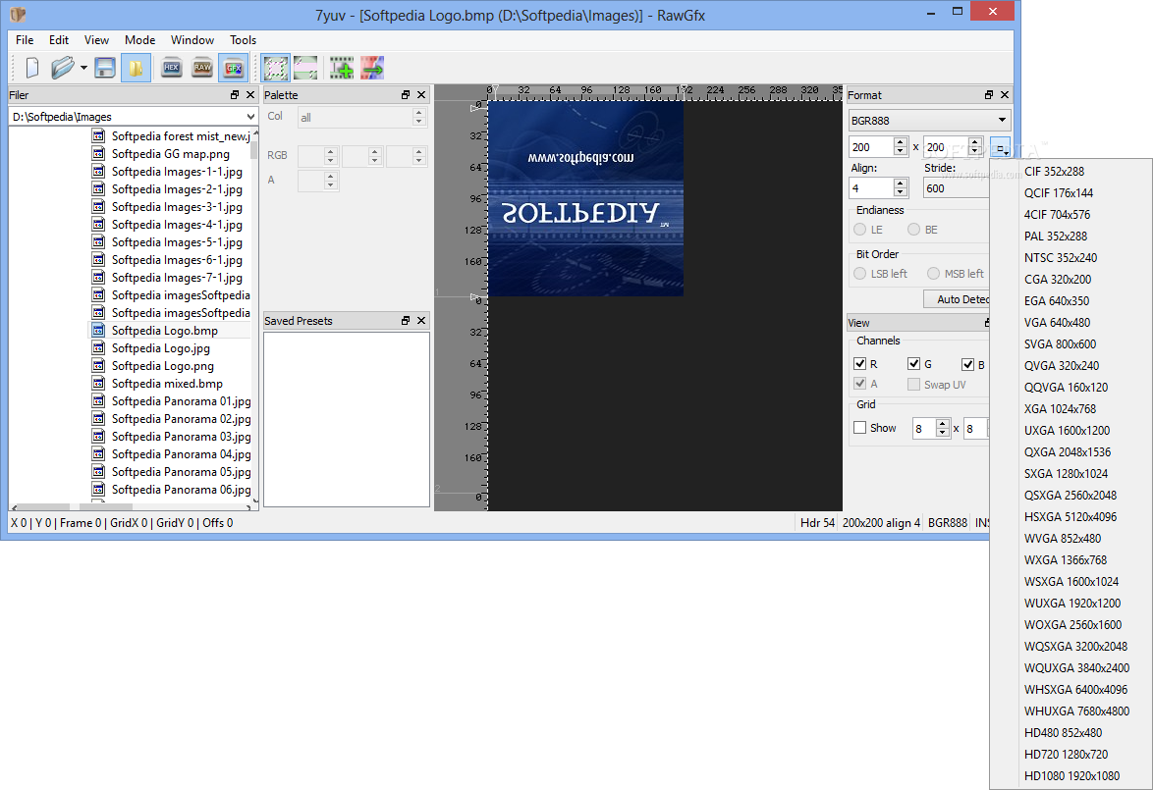Screen dimensions: 1153x790
Task: Click the Auto Detect button
Action: click(957, 299)
